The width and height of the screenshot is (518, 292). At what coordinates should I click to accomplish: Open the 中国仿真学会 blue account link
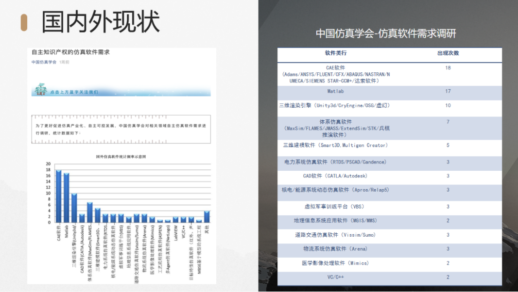44,62
